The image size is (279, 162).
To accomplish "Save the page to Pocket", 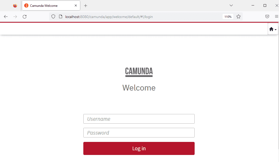I will tap(267, 16).
